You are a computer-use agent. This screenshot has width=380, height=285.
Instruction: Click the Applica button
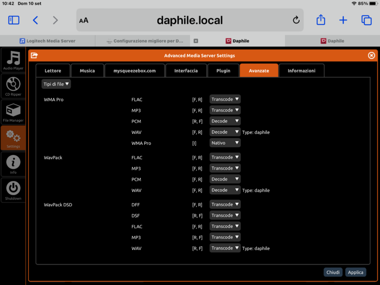tap(355, 272)
